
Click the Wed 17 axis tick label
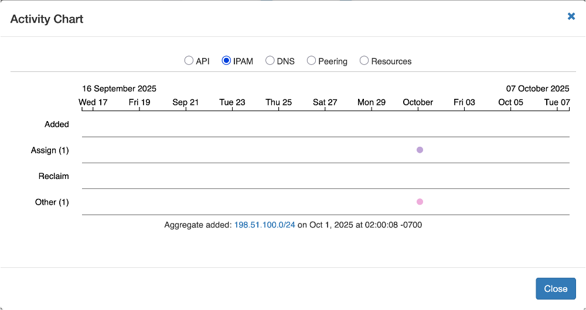point(93,102)
